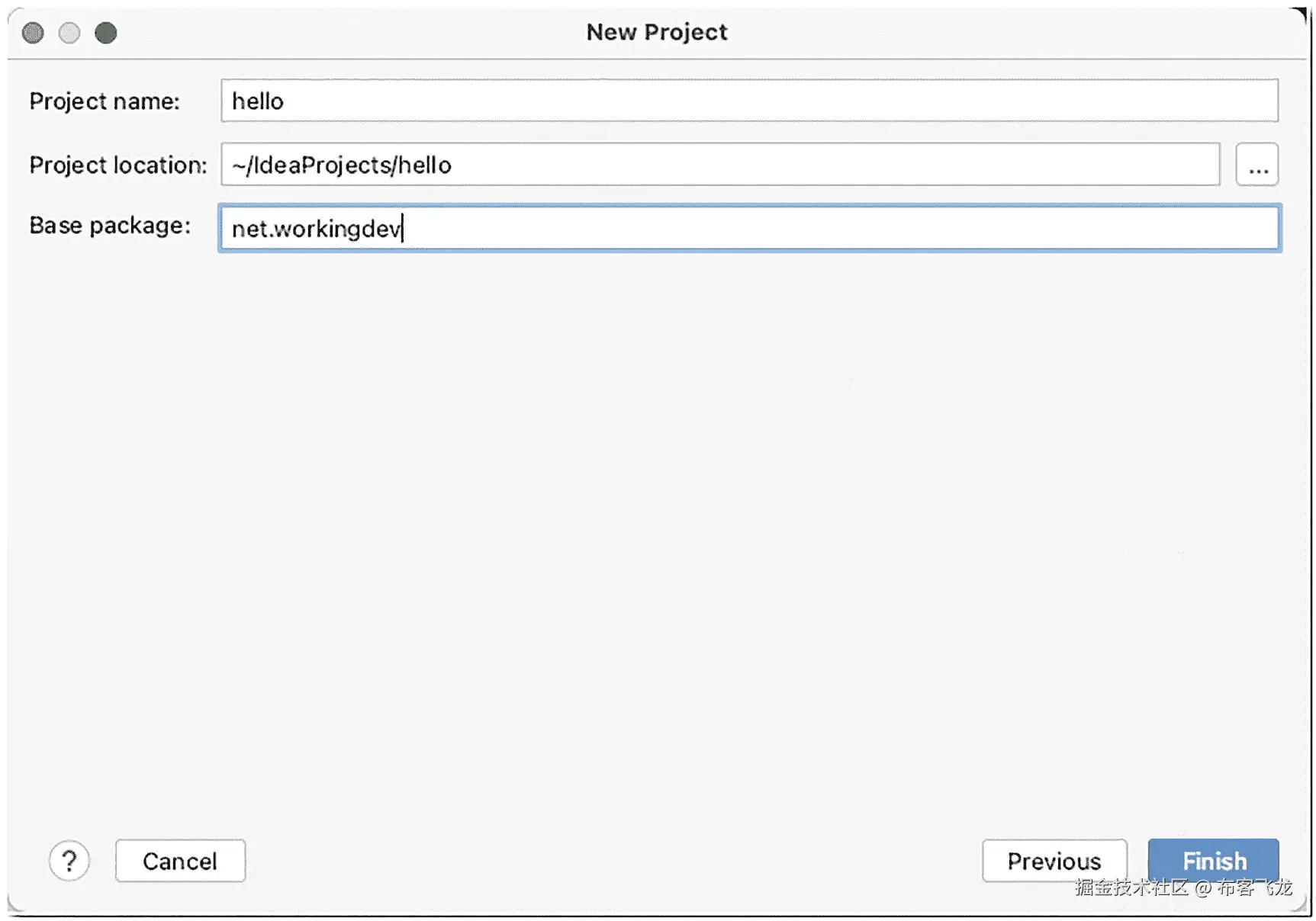1316x921 pixels.
Task: Cancel the new project wizard
Action: pos(180,861)
